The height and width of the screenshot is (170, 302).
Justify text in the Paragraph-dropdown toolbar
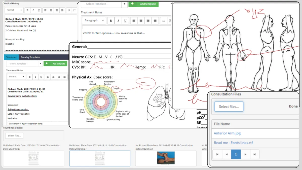[155, 21]
